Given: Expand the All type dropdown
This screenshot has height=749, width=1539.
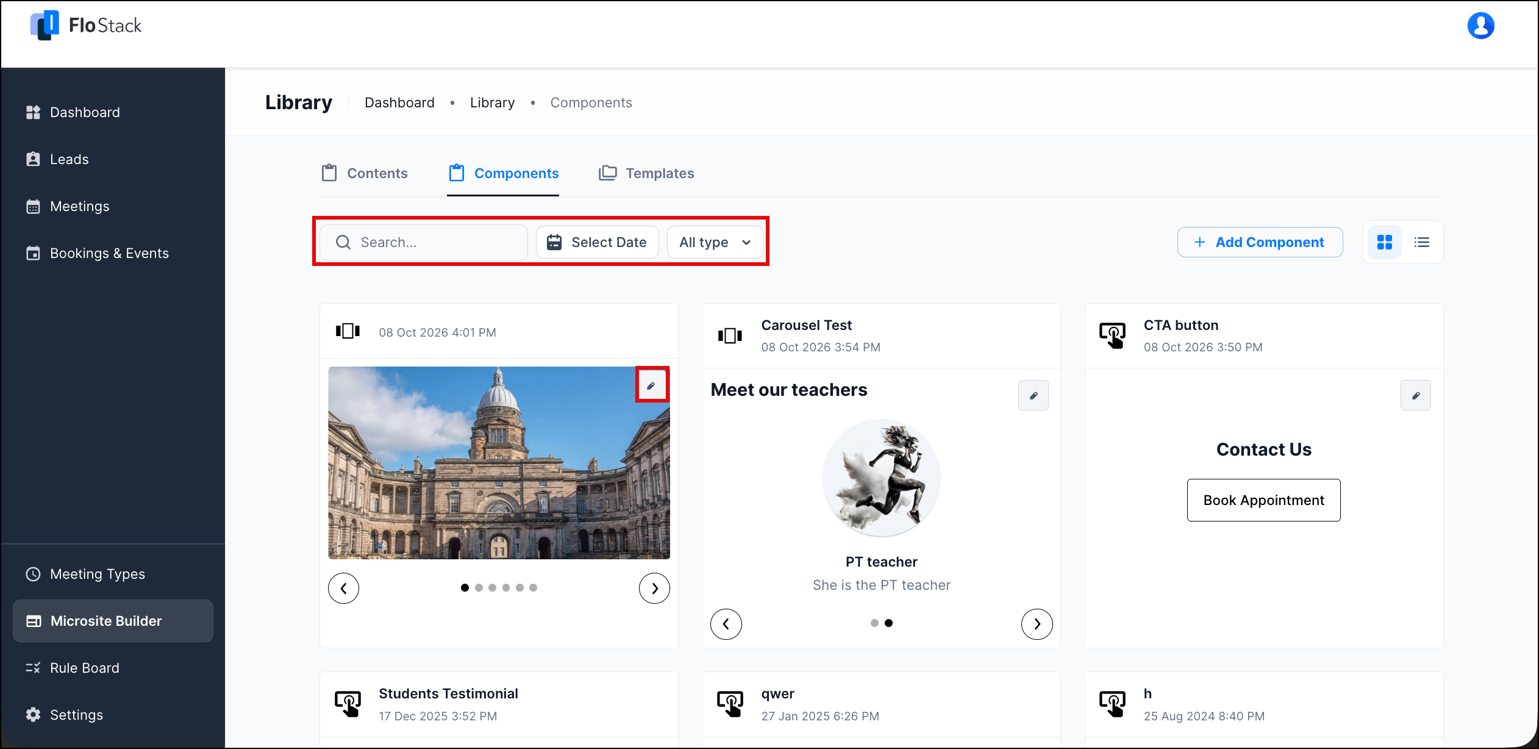Looking at the screenshot, I should coord(715,242).
